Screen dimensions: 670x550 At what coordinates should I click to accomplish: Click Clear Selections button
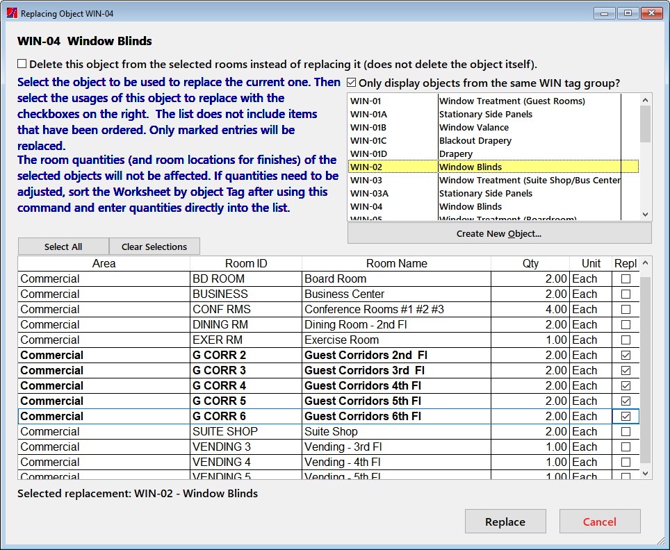(x=154, y=247)
